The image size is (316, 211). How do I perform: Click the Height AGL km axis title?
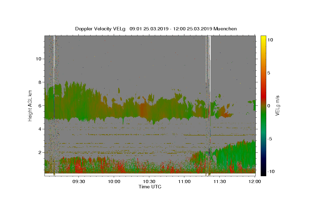pos(30,105)
